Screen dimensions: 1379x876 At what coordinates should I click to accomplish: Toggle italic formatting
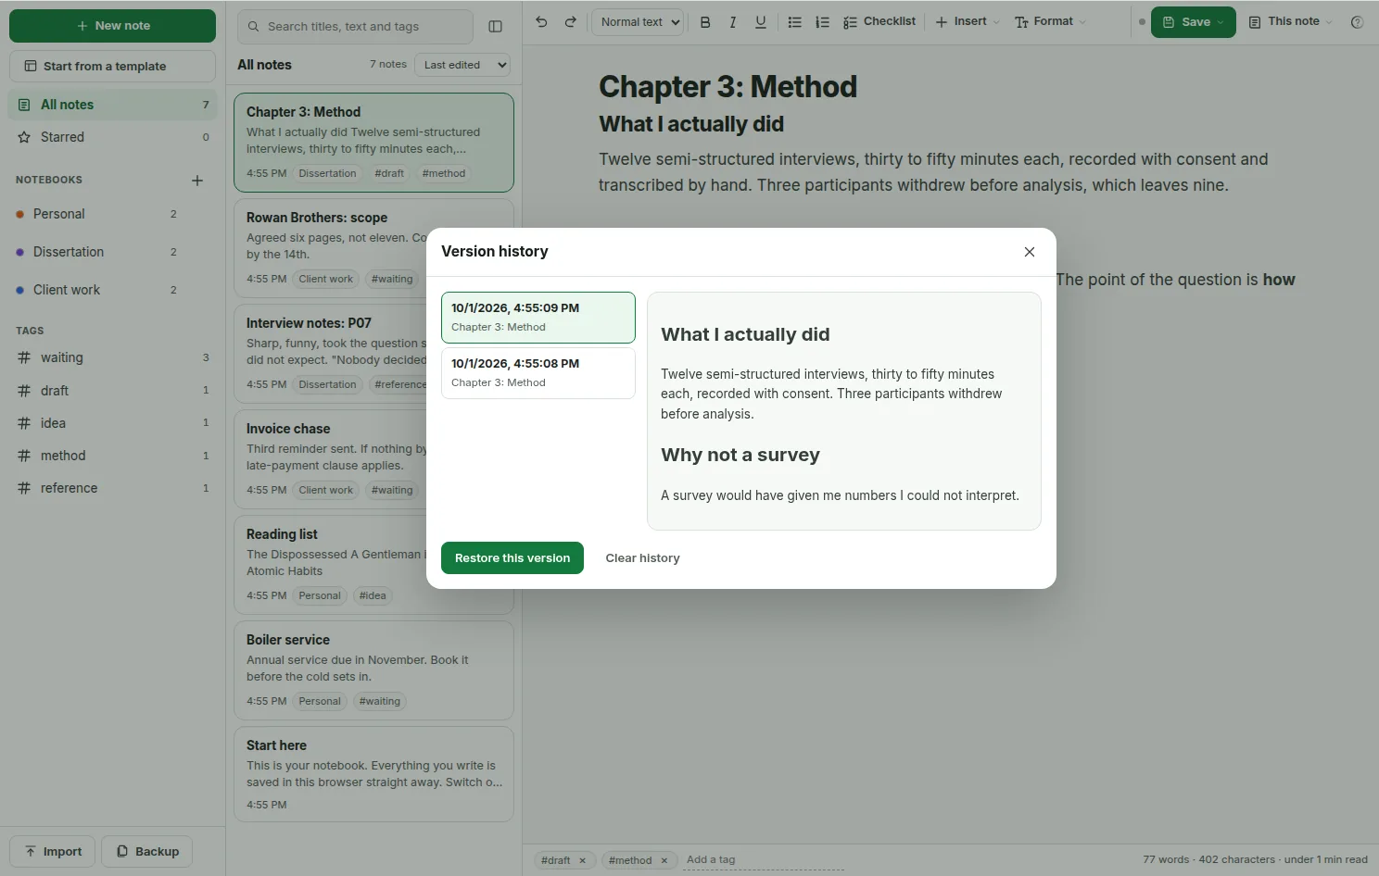click(733, 22)
